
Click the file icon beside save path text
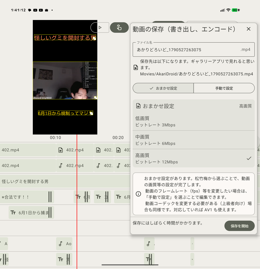tap(136, 67)
